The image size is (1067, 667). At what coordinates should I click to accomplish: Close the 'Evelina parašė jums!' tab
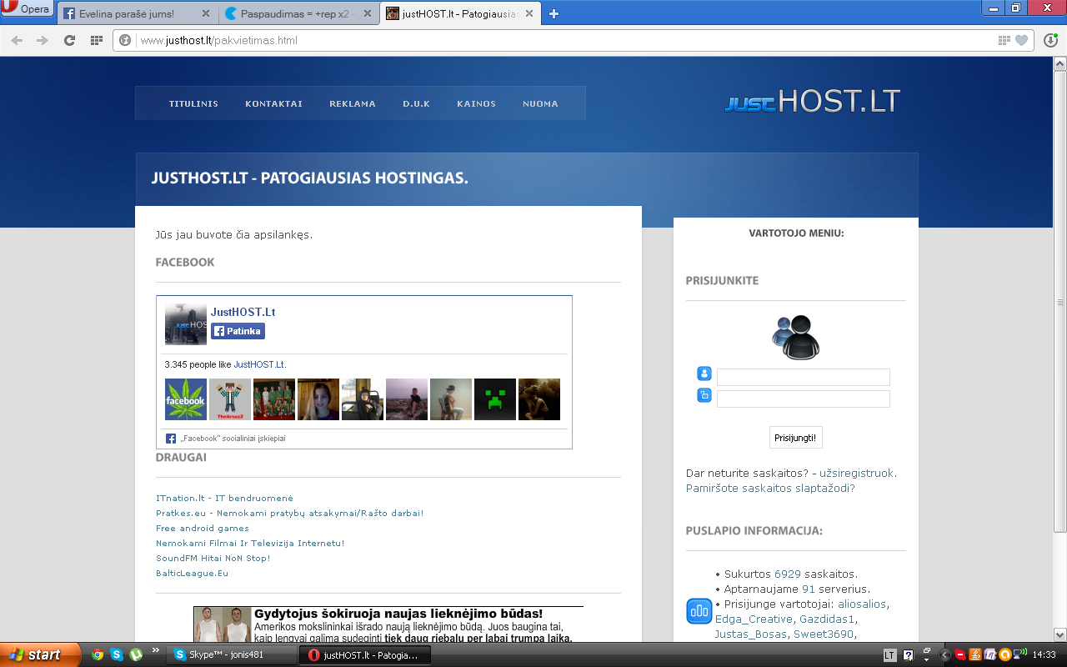[x=206, y=14]
